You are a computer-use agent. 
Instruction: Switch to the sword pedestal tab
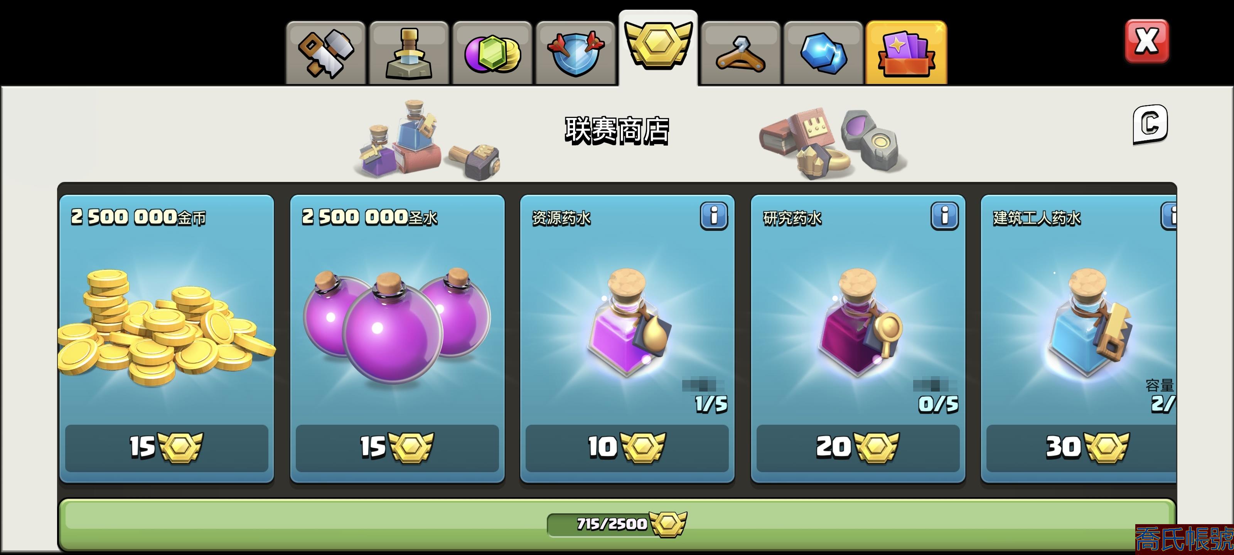pyautogui.click(x=409, y=53)
